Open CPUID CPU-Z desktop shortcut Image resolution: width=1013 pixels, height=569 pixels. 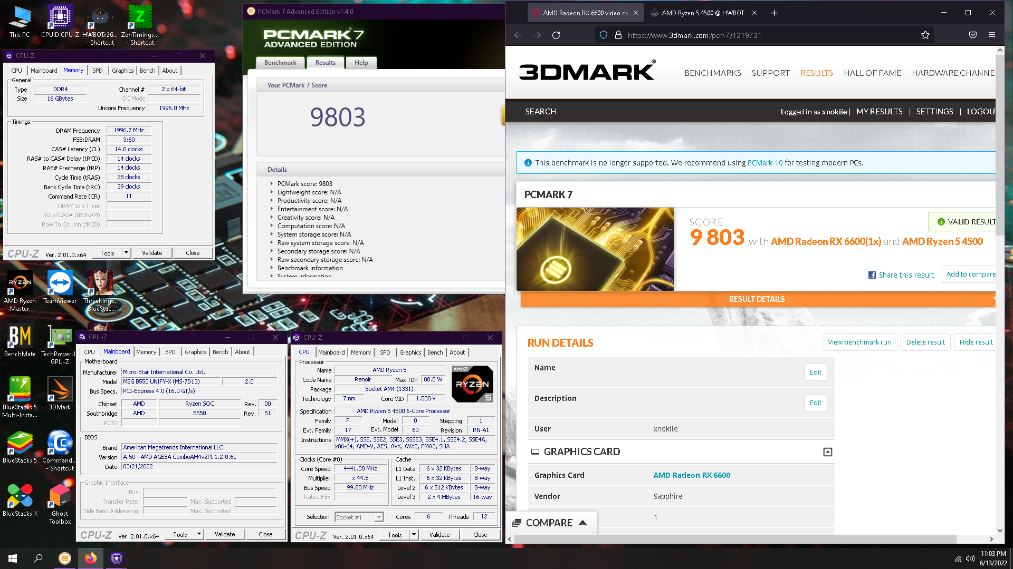coord(60,22)
